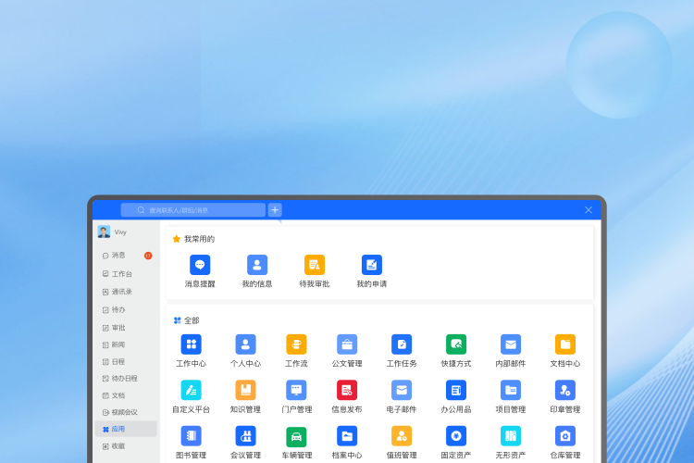Click the plus button beside search
Screen dimensions: 694x463
pyautogui.click(x=275, y=210)
